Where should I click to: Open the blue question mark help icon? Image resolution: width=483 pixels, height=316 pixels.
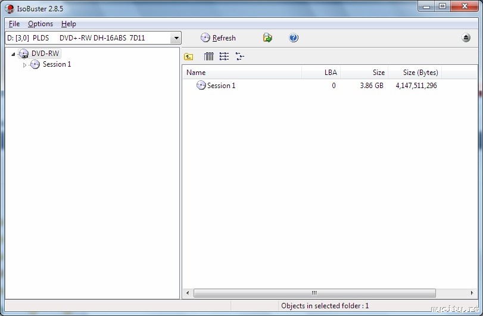coord(294,38)
